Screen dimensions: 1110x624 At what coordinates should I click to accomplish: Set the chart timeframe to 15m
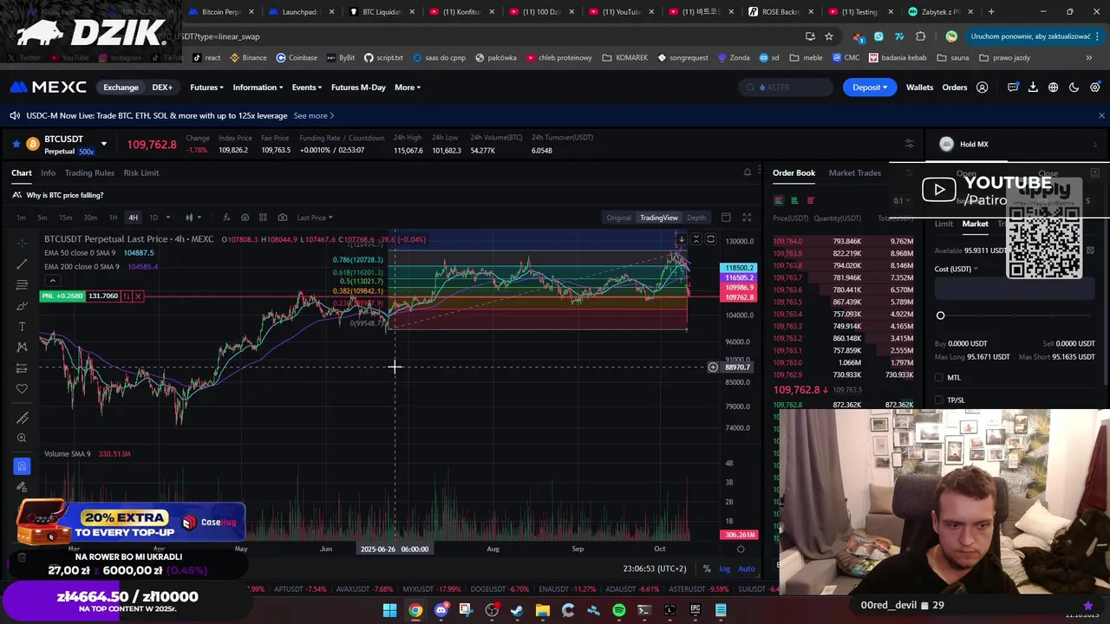(x=65, y=218)
